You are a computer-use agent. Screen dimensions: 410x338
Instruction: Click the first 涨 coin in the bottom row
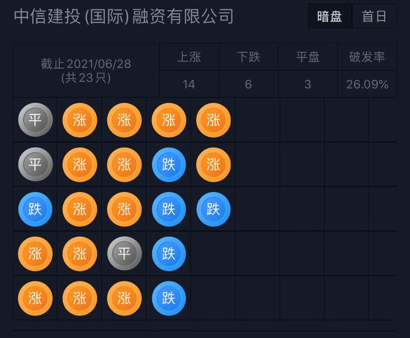click(x=35, y=298)
